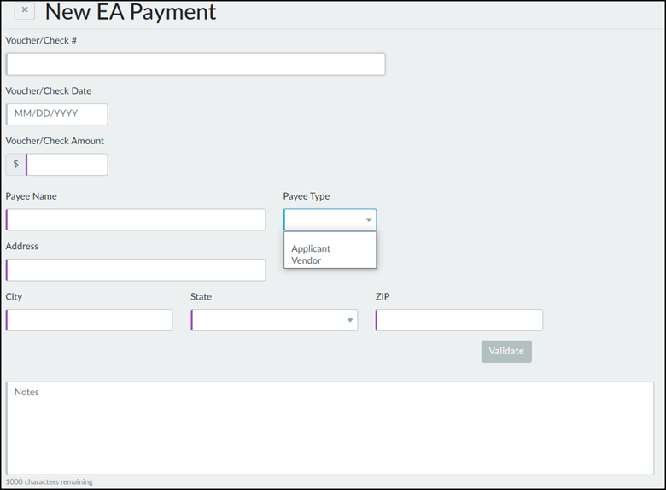Screen dimensions: 666x490
Task: Choose Applicant from the Payee Type list
Action: pyautogui.click(x=311, y=248)
